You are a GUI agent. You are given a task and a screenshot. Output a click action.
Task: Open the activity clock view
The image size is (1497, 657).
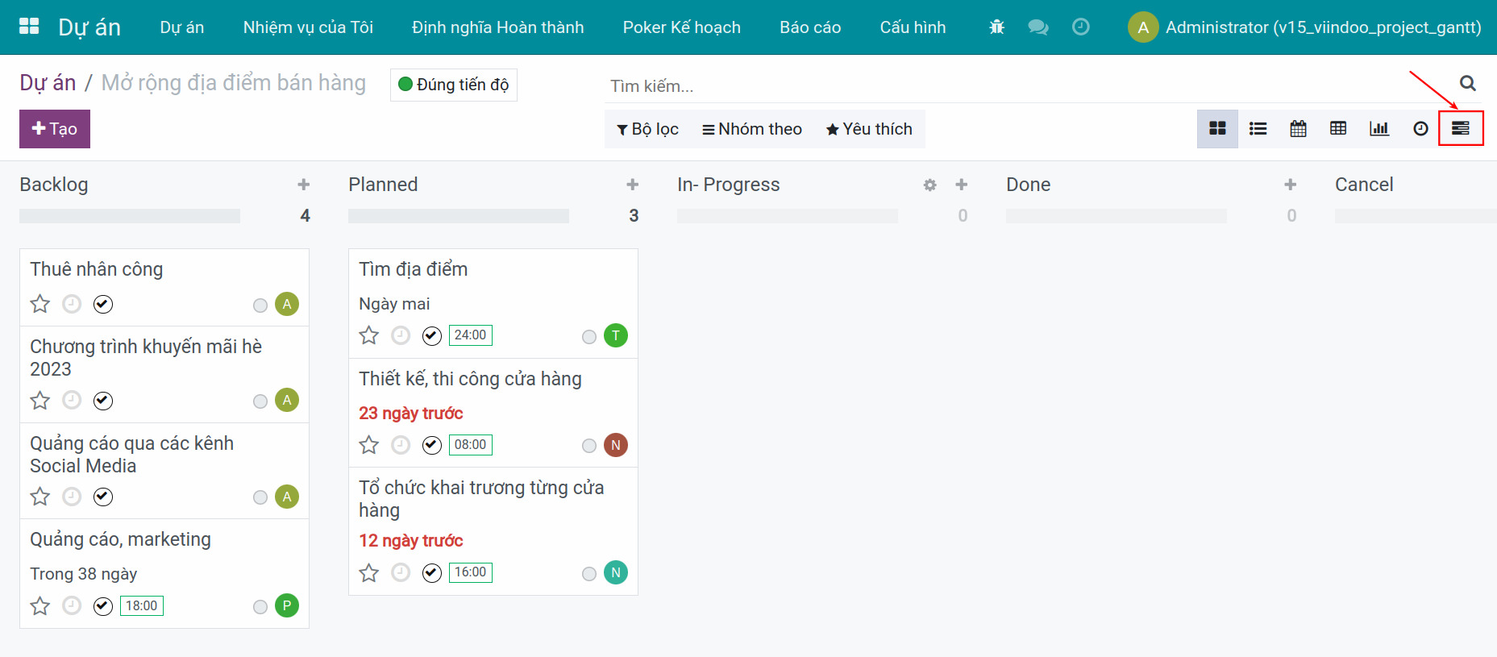click(x=1420, y=129)
